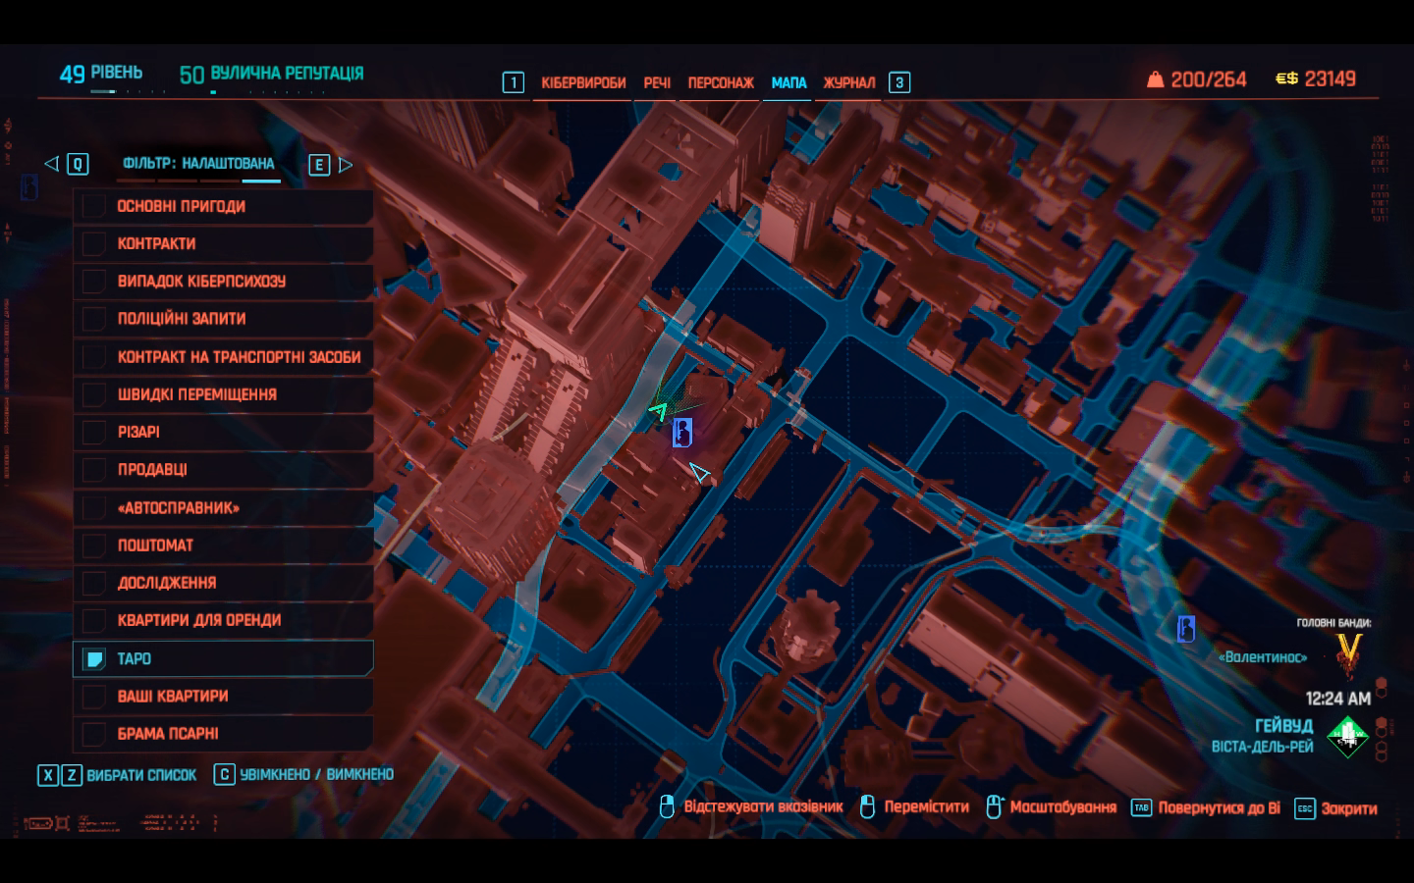Switch to the РЕЧІ tab
The height and width of the screenshot is (883, 1414).
[x=657, y=83]
